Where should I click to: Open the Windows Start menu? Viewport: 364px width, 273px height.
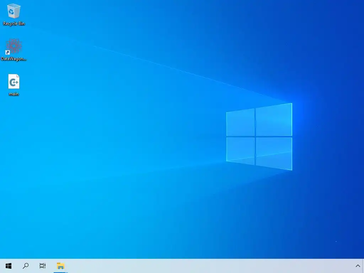coord(9,266)
